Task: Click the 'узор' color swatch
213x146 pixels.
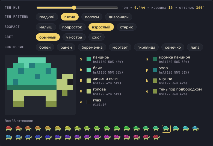Action: point(155,70)
